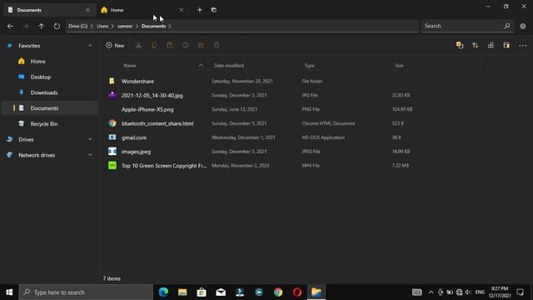Open the notification center icon
Screen dimensions: 533x300
(520, 292)
